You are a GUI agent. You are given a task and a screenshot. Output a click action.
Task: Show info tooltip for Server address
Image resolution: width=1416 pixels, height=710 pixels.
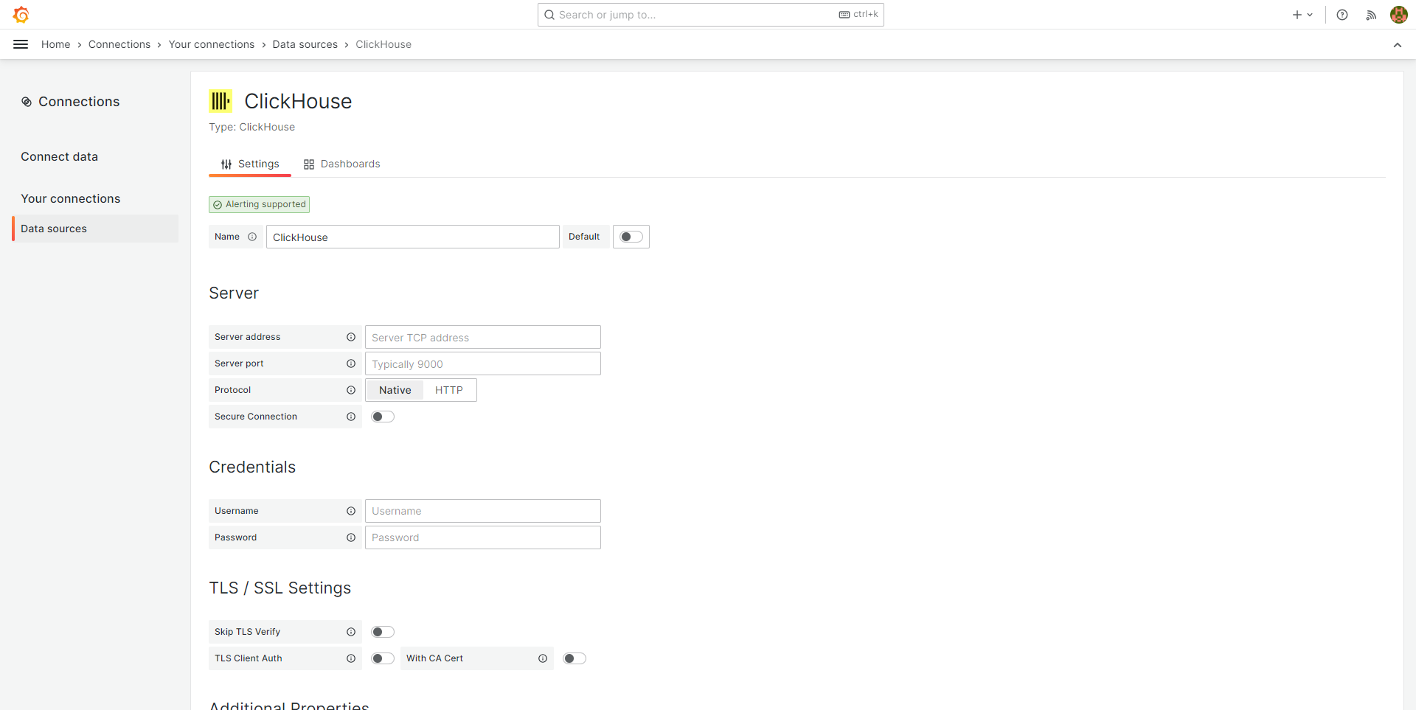(351, 337)
